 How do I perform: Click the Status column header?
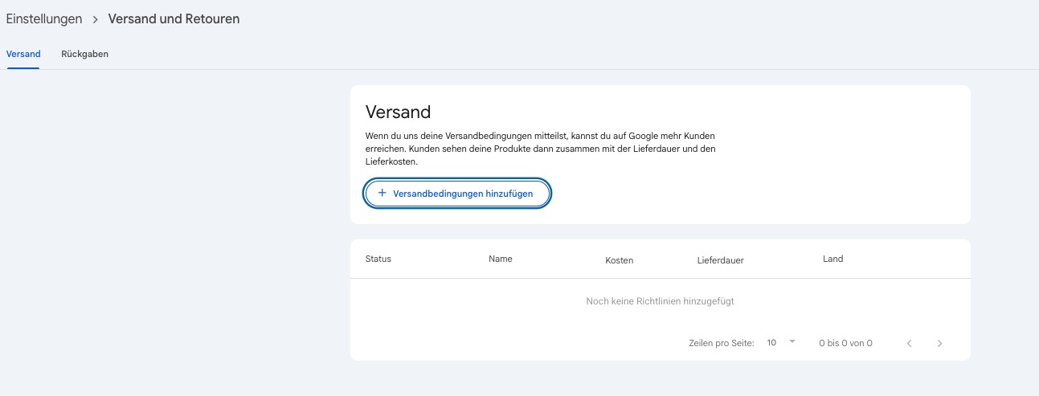(378, 259)
